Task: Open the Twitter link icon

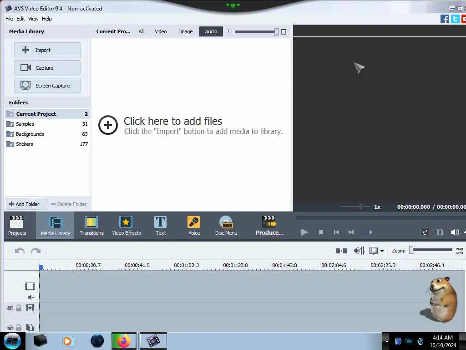Action: [x=455, y=19]
